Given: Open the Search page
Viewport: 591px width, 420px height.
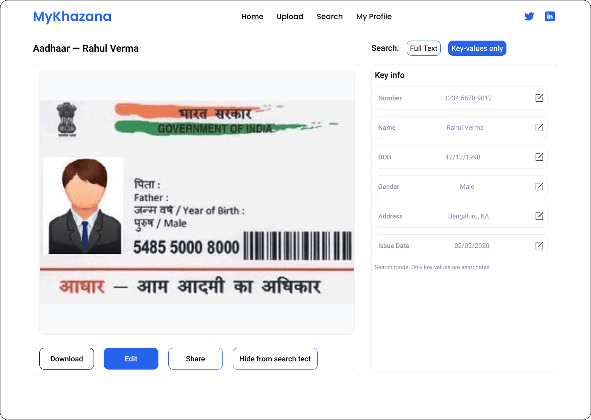Looking at the screenshot, I should point(330,16).
